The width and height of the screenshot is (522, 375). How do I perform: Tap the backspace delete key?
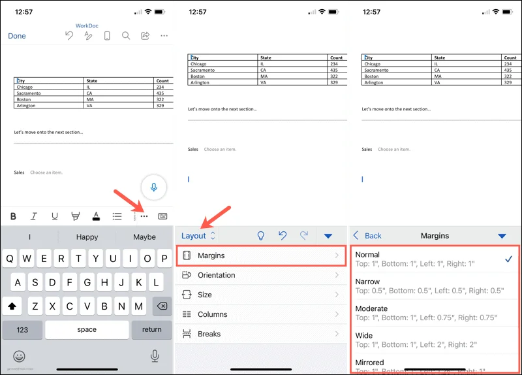click(162, 306)
